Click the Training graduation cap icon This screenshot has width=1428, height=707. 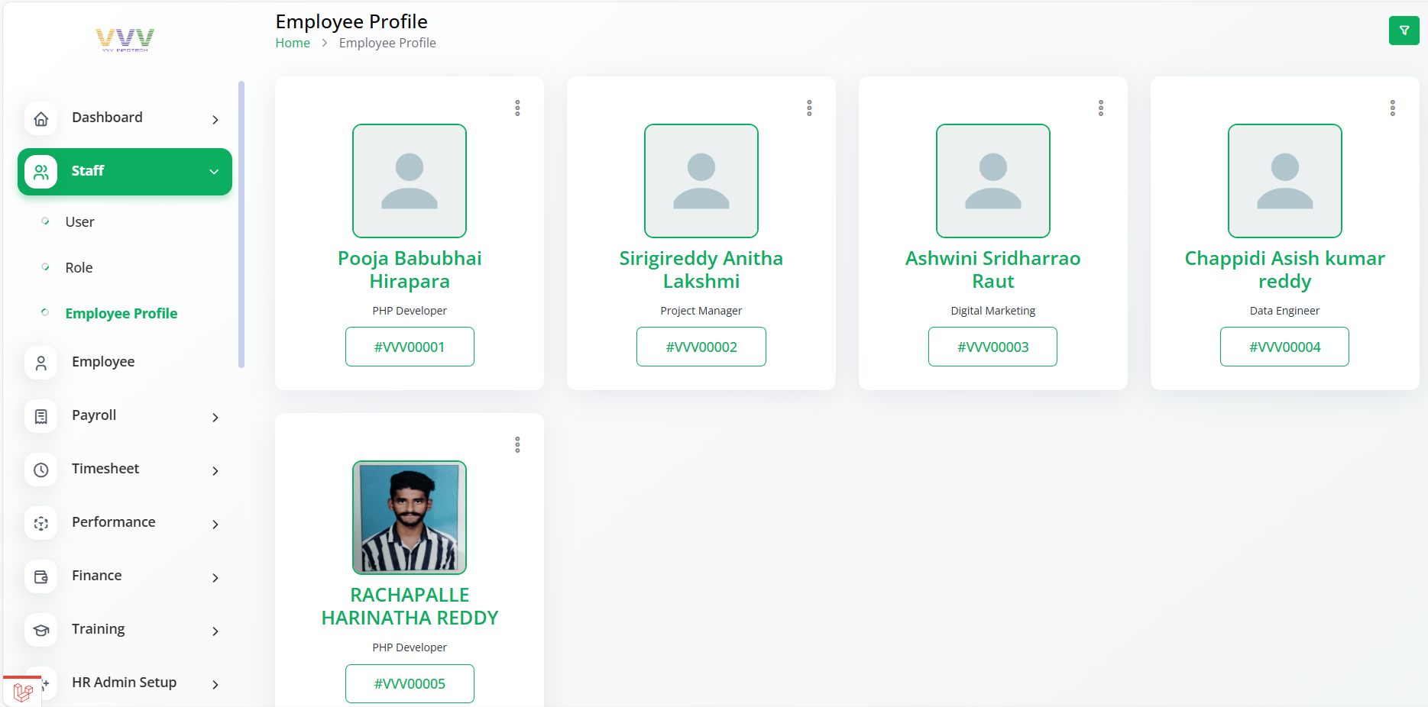coord(41,630)
